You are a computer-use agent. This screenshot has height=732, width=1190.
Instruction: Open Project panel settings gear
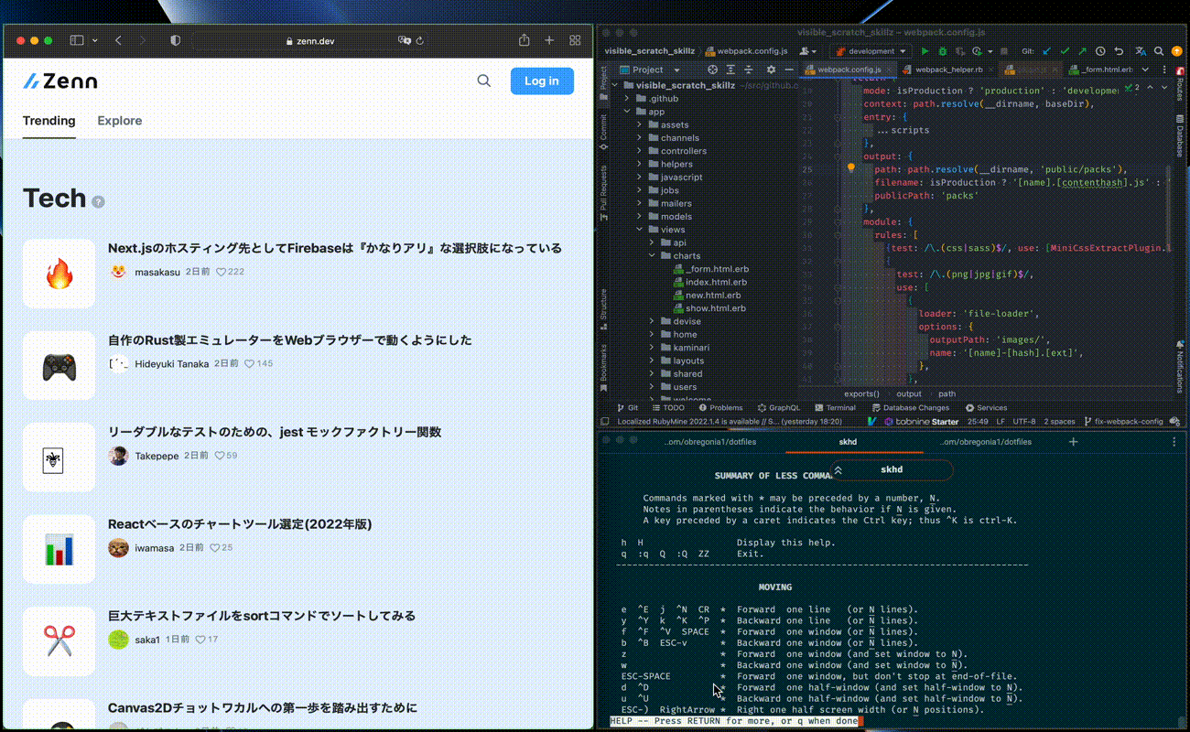[x=771, y=70]
